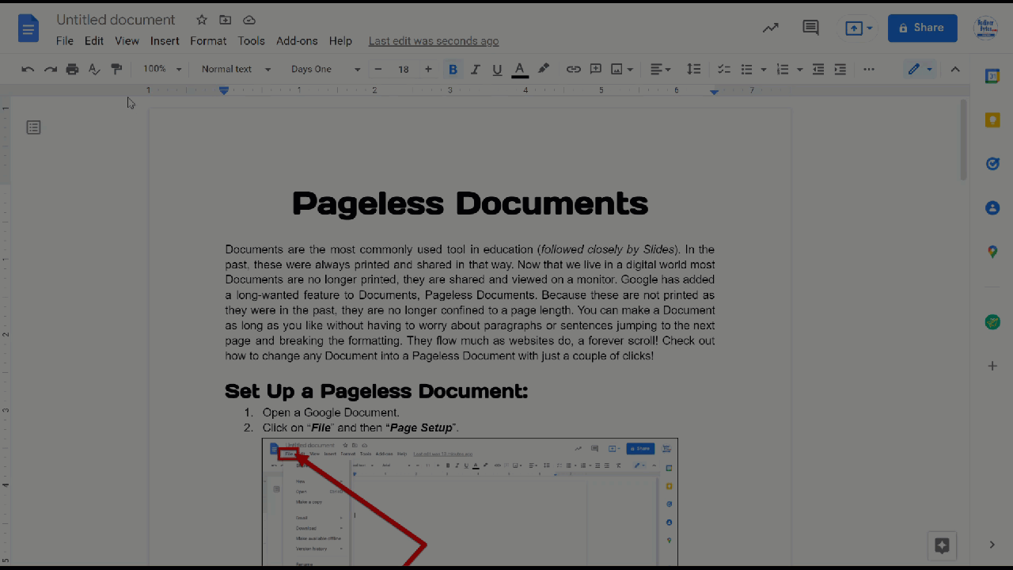This screenshot has width=1013, height=570.
Task: Toggle Bold formatting
Action: [x=453, y=70]
